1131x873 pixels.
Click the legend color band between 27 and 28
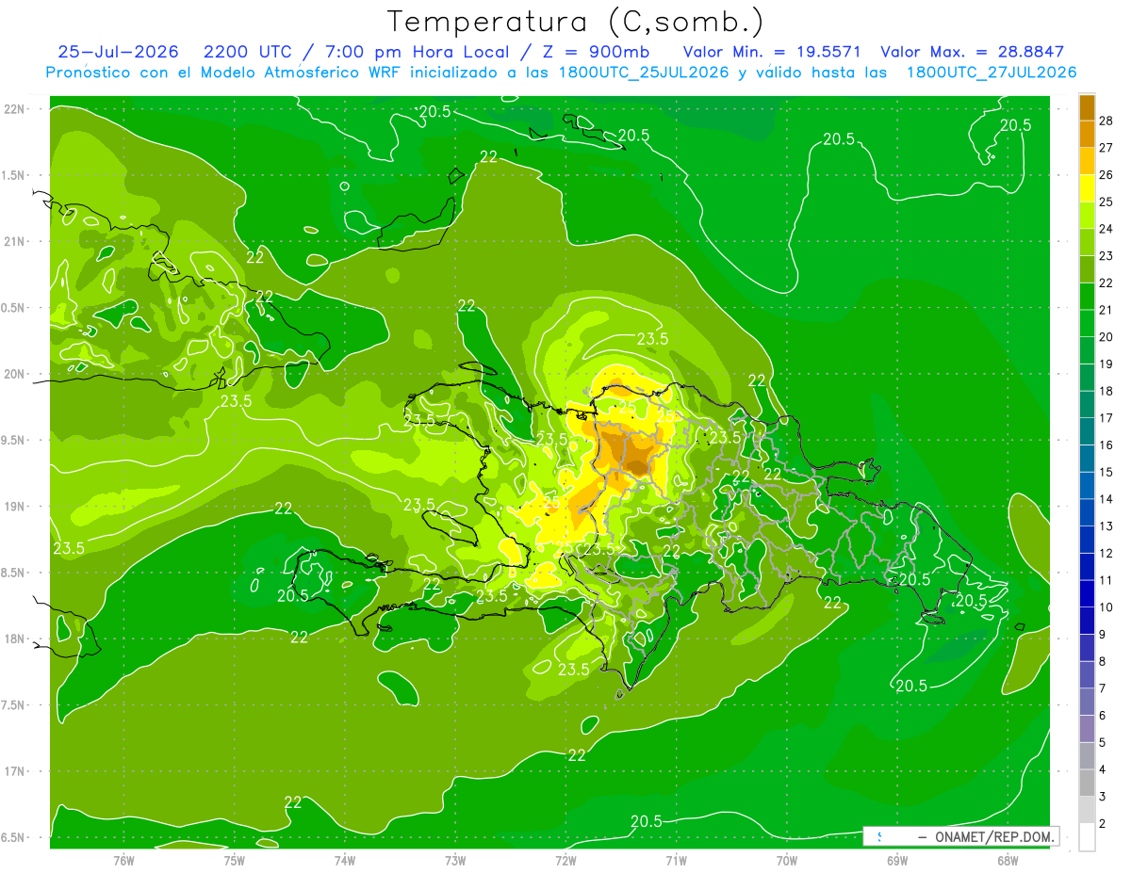[1087, 134]
